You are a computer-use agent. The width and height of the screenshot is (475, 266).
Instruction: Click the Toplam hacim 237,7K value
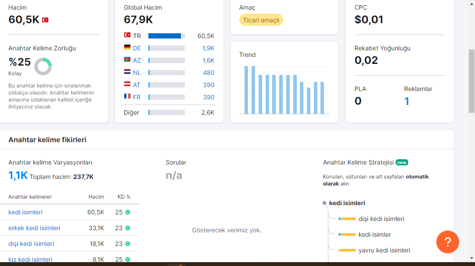(x=83, y=177)
